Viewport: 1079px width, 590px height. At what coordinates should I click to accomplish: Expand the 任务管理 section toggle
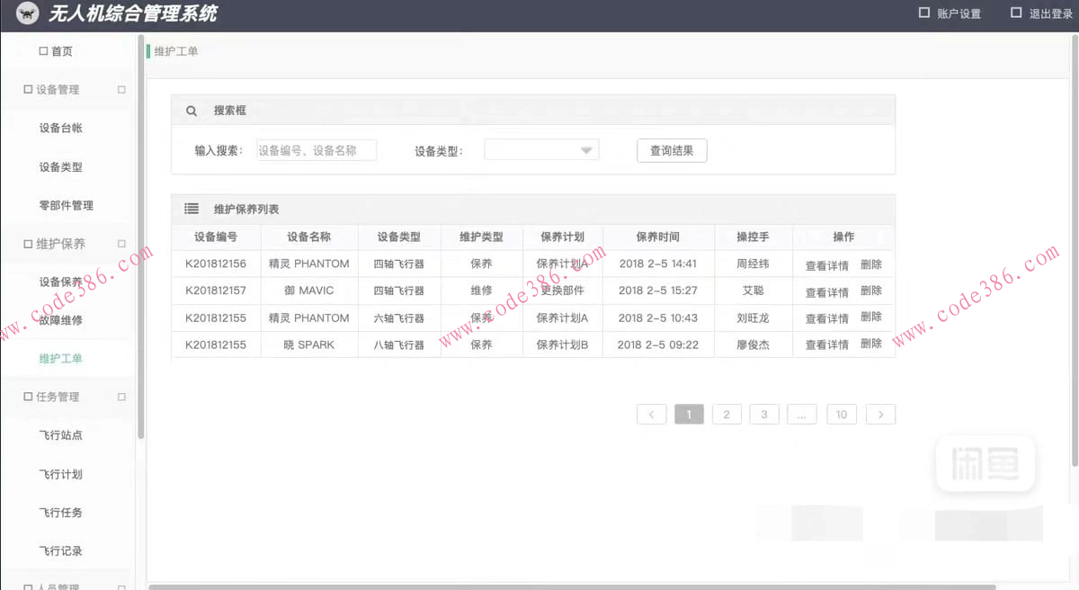tap(121, 397)
